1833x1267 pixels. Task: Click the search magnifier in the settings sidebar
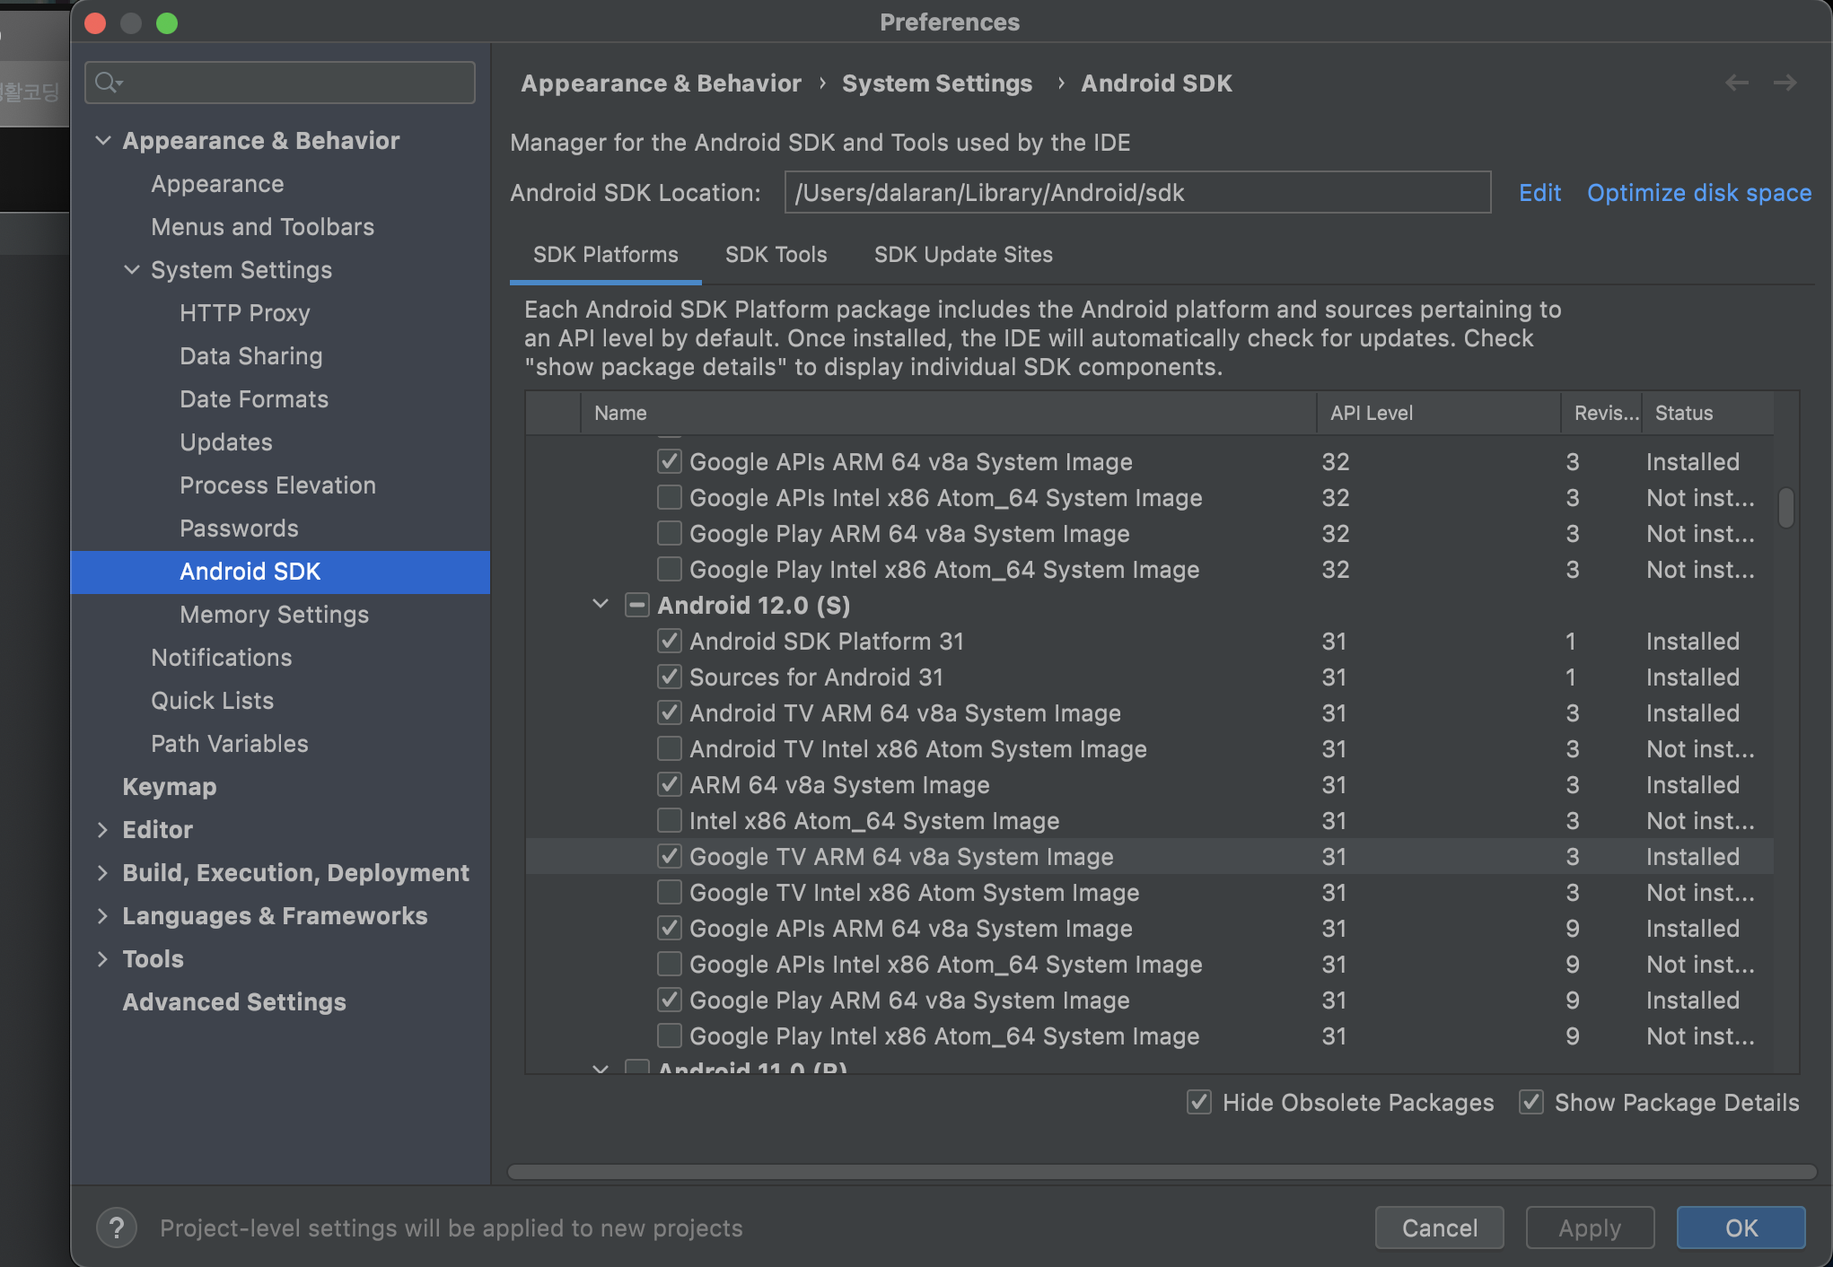(x=108, y=83)
